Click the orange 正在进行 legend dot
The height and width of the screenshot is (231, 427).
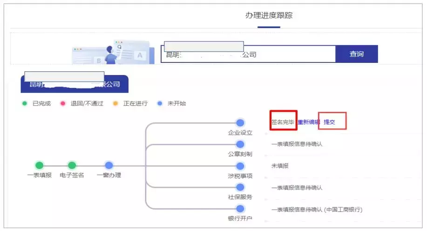tap(115, 103)
